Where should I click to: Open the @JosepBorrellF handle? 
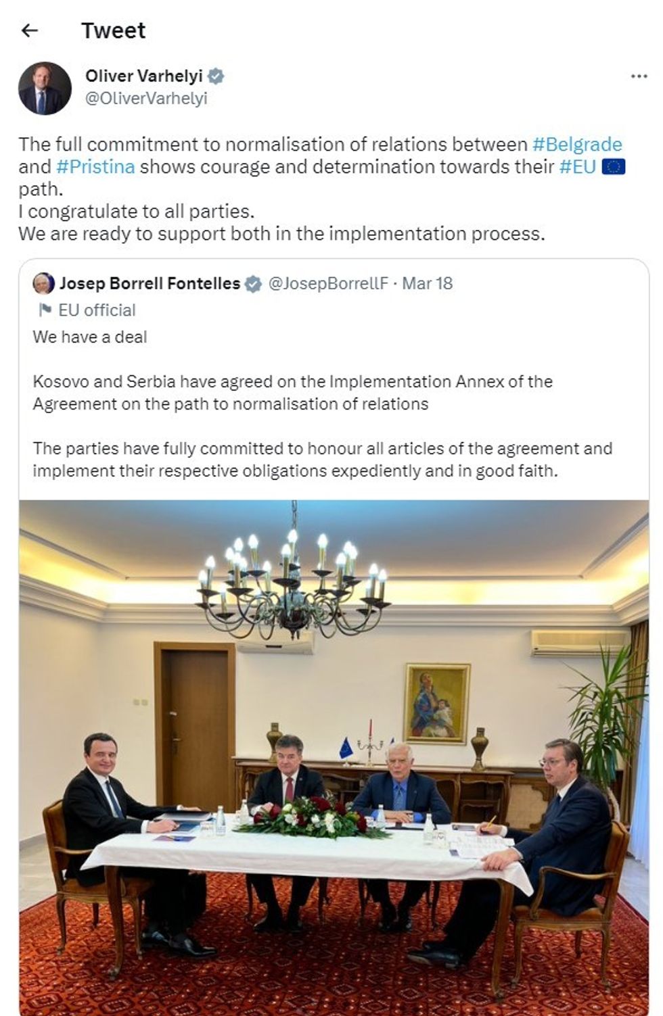pos(328,283)
